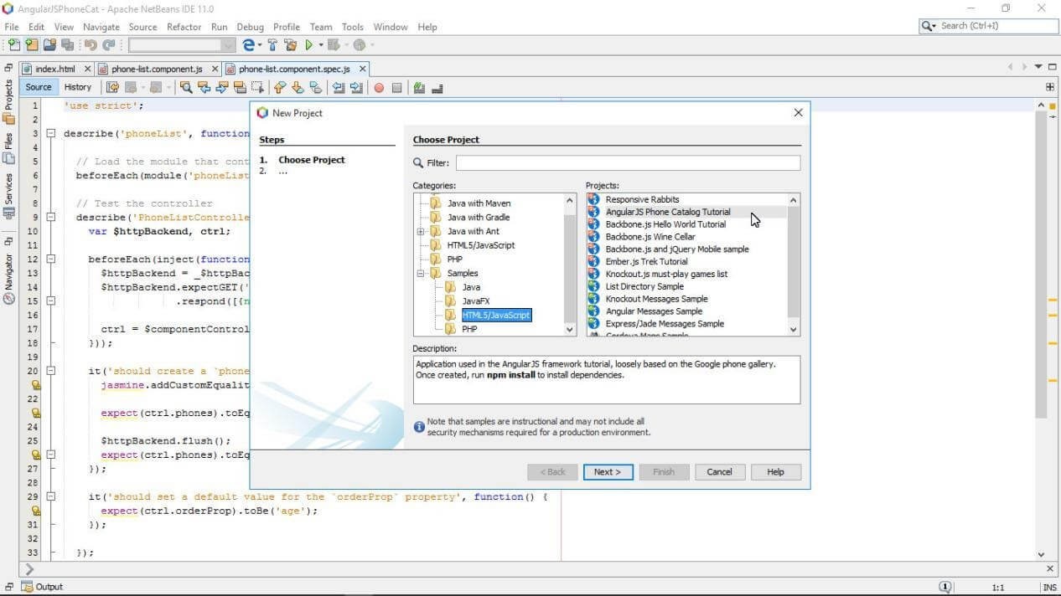Click Categories list scrollbar down arrow
The width and height of the screenshot is (1061, 596).
coord(571,330)
